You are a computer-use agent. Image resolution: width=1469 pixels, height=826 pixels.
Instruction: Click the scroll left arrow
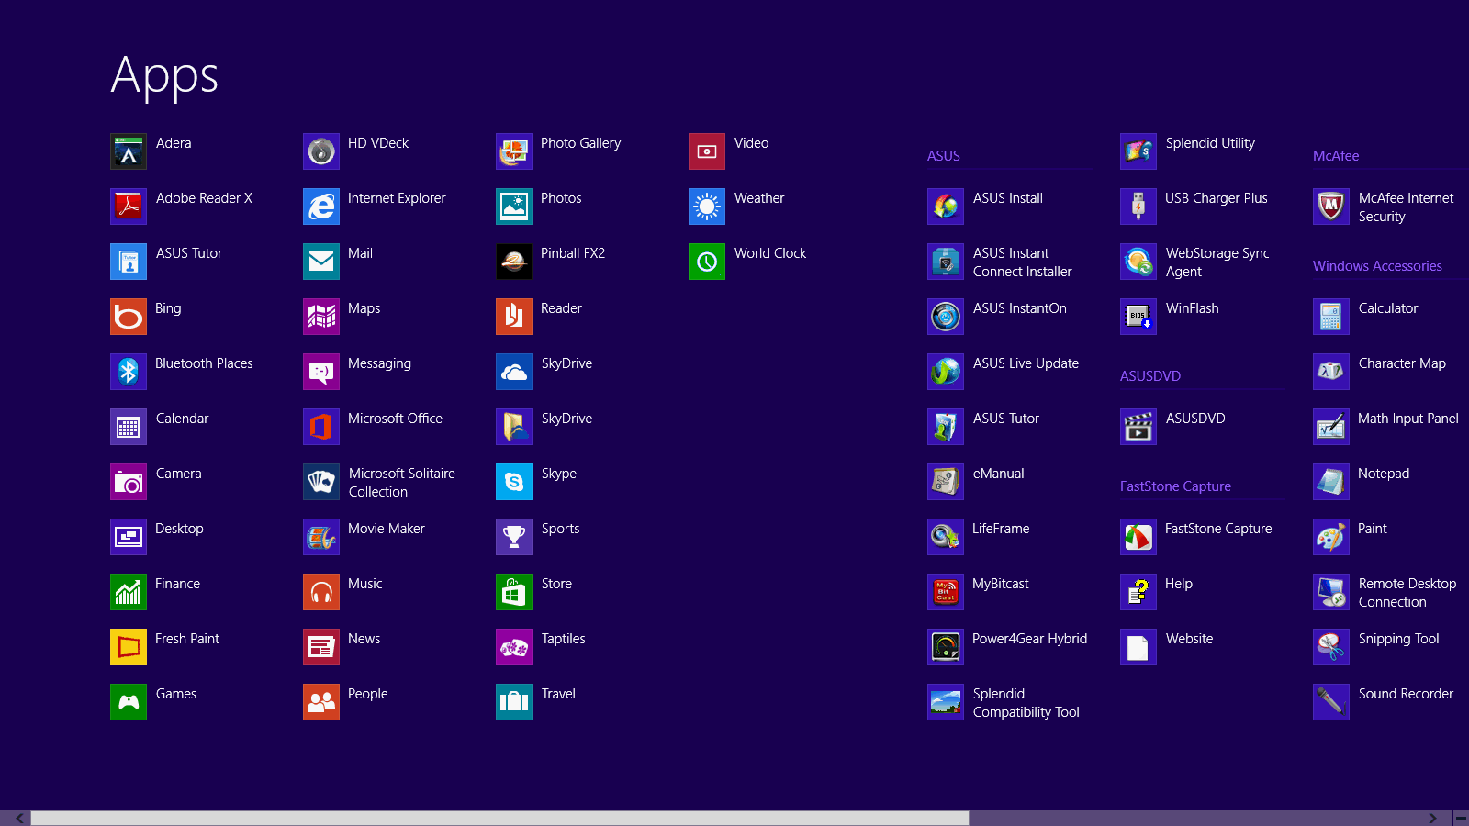20,818
